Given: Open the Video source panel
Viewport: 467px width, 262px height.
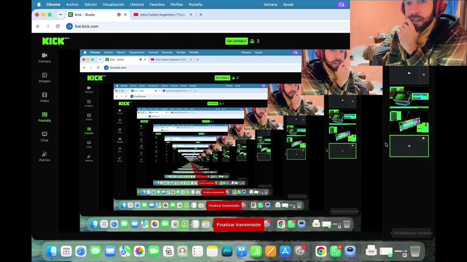Looking at the screenshot, I should [45, 97].
